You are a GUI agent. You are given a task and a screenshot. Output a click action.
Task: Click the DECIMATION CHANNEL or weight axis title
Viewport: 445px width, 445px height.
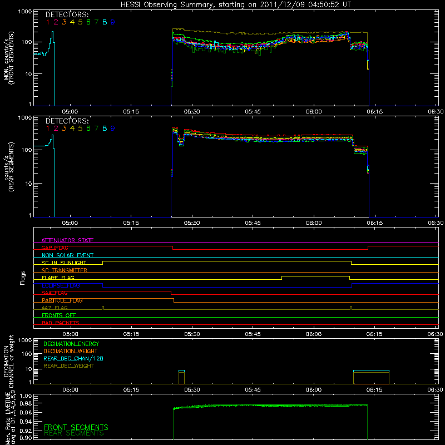click(x=8, y=361)
